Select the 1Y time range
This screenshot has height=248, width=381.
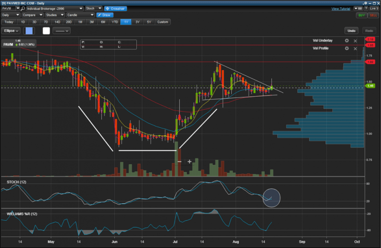(126, 22)
